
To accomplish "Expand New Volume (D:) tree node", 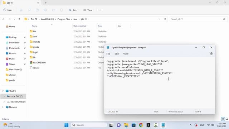I will pos(4,102).
